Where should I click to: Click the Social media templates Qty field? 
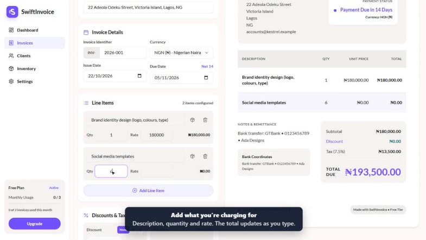(x=111, y=171)
